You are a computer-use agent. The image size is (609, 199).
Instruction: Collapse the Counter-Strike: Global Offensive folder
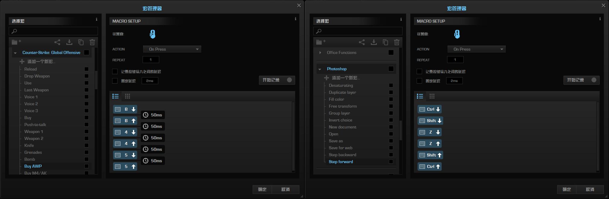coord(15,53)
